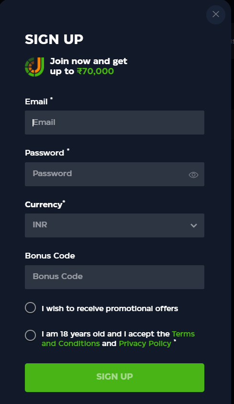This screenshot has width=234, height=404.
Task: Tick the 18 years old acceptance checkbox
Action: pyautogui.click(x=31, y=335)
